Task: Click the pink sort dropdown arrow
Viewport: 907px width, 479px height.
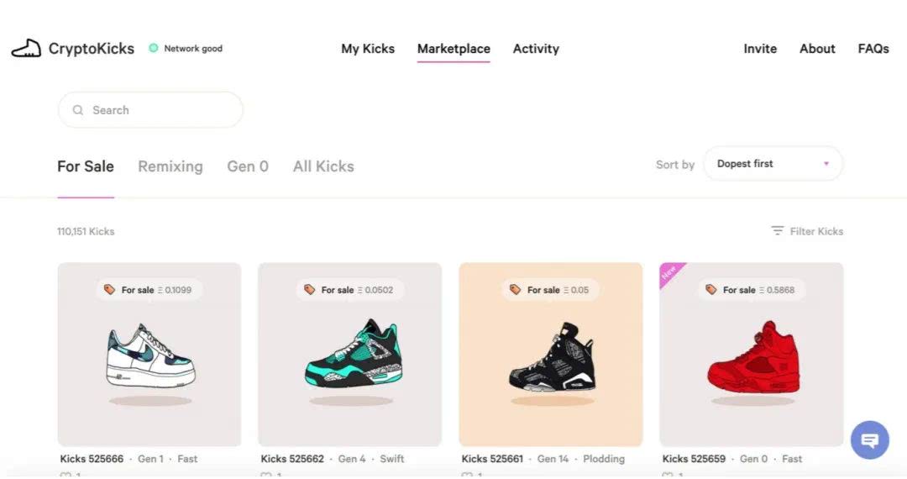Action: click(x=826, y=164)
